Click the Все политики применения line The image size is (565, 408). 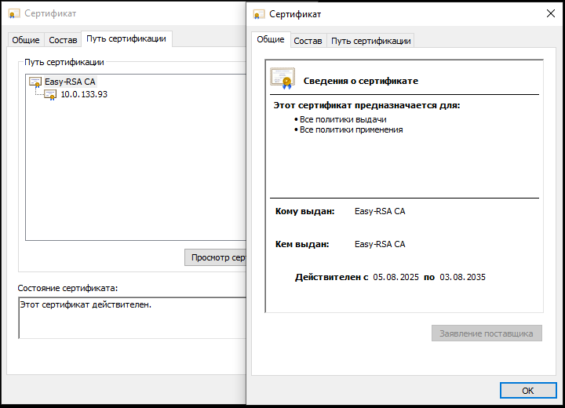pos(352,129)
